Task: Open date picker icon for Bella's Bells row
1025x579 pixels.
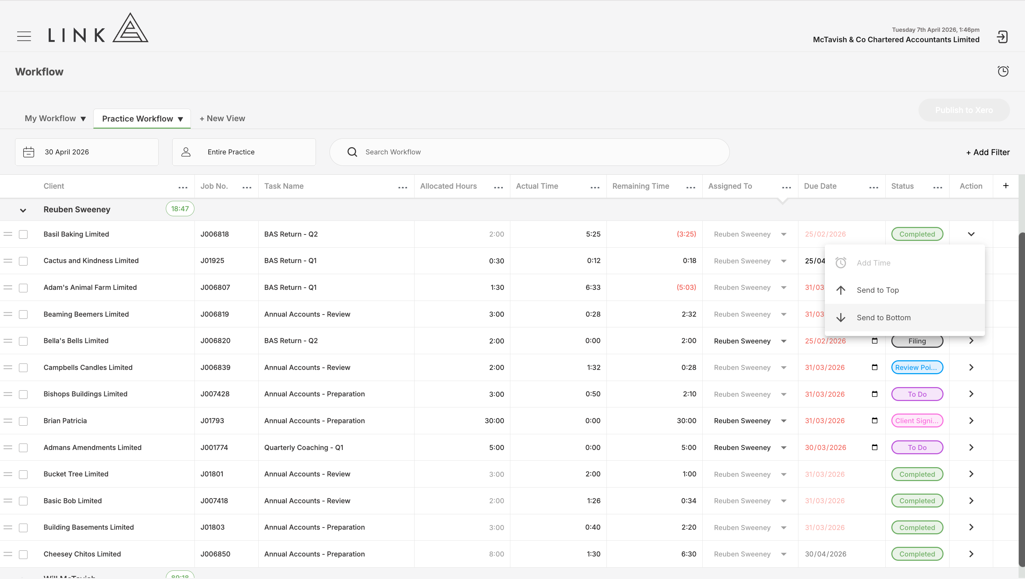Action: (x=875, y=341)
